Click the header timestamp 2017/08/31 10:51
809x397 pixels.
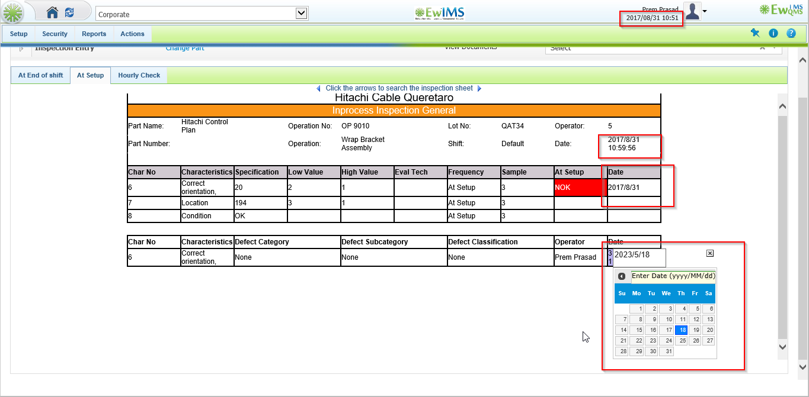(x=652, y=18)
